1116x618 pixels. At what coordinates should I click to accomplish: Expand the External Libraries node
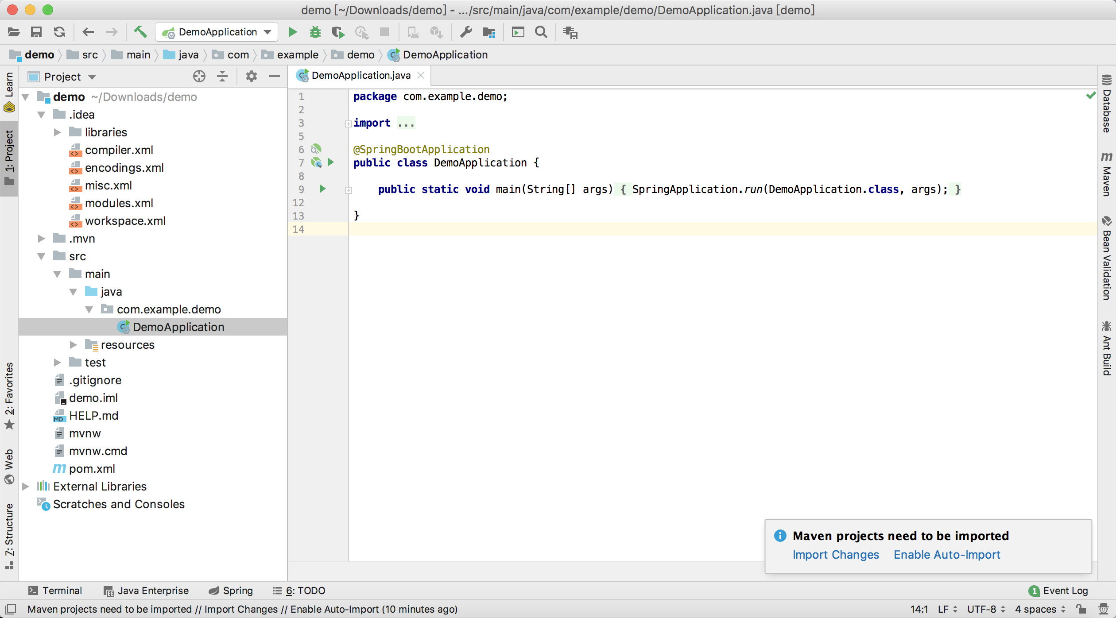click(26, 487)
